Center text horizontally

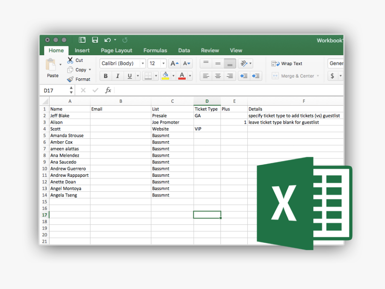pos(218,76)
